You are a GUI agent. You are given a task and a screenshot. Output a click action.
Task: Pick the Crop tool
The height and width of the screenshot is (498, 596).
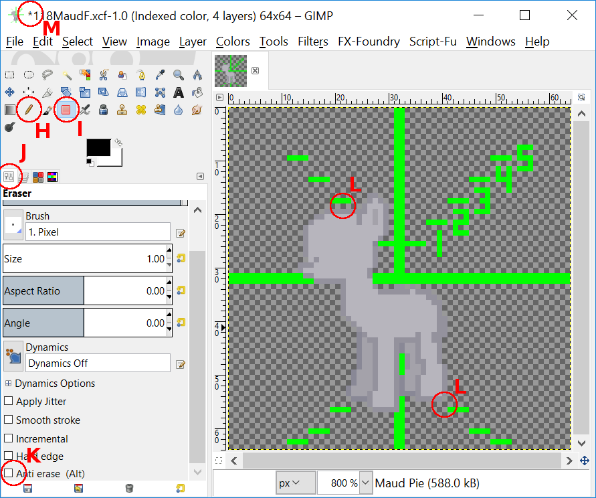tap(47, 92)
